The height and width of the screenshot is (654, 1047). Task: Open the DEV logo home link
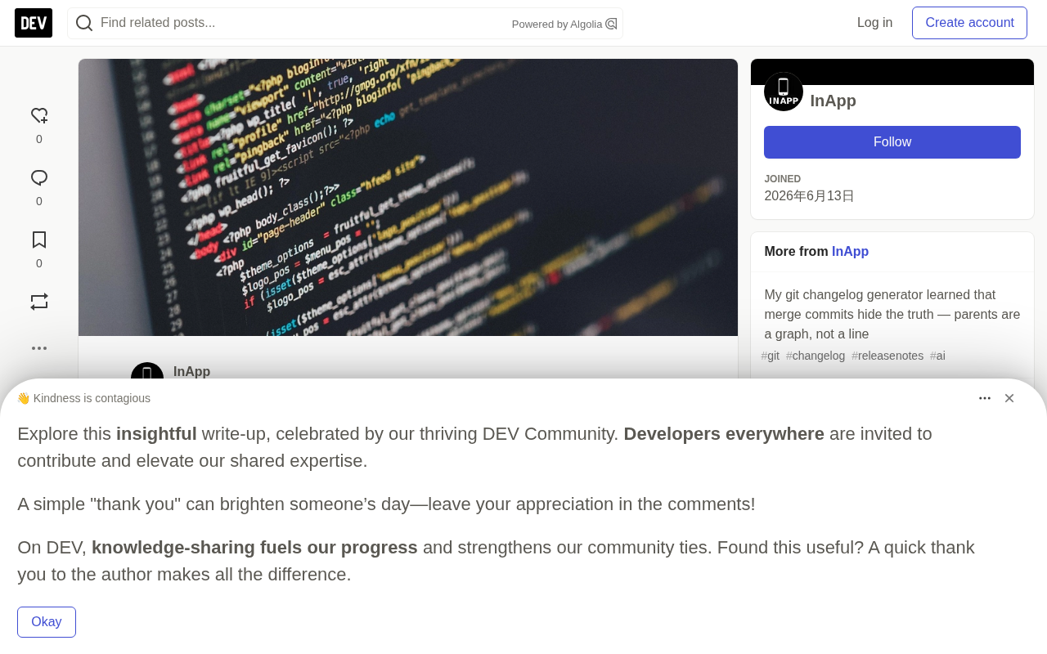[x=34, y=23]
